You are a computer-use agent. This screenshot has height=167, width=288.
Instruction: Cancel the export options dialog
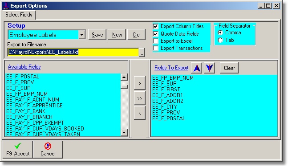(x=48, y=149)
